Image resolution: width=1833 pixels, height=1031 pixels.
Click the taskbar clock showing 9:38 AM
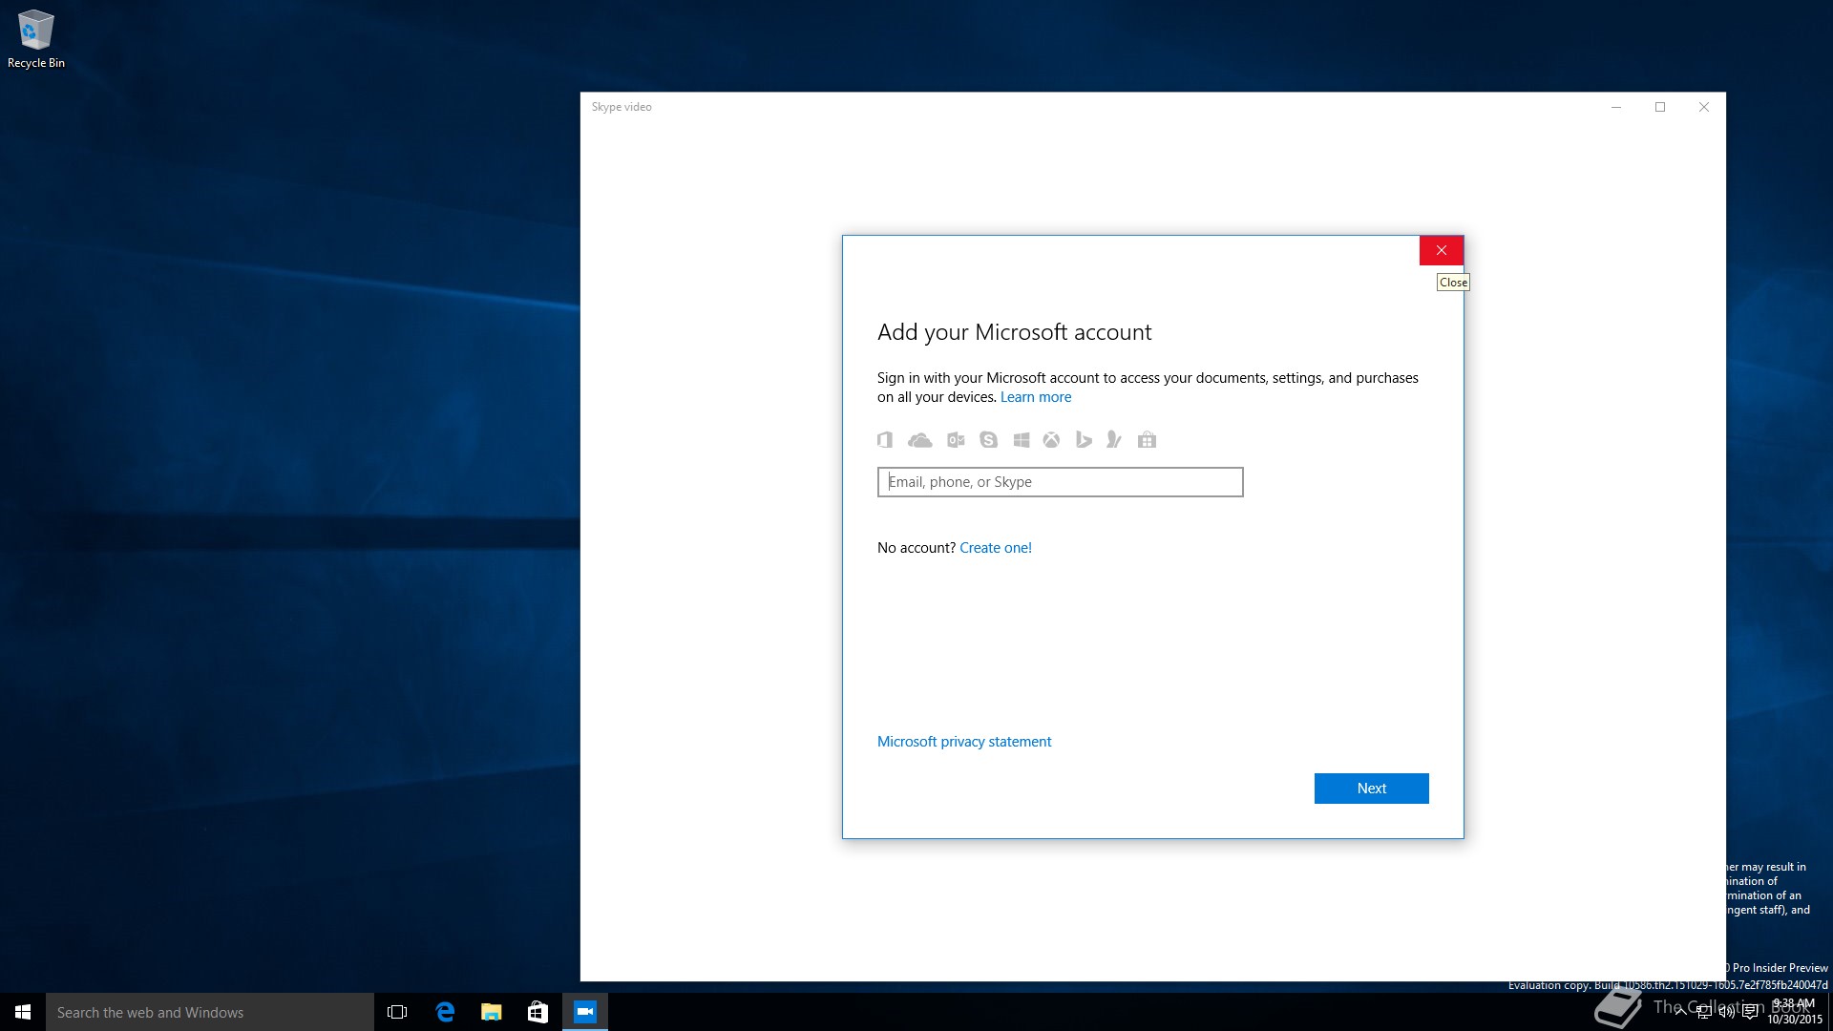(x=1795, y=1012)
